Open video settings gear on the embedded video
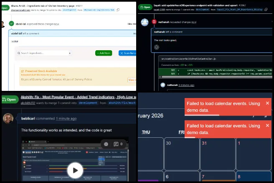Viewport: 274px width, 183px height. click(x=106, y=144)
